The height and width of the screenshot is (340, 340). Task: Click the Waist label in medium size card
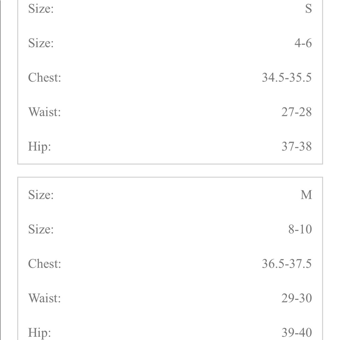(45, 298)
